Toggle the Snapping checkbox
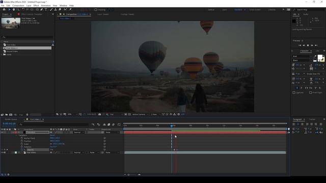Image resolution: width=326 pixels, height=183 pixels. 96,10
